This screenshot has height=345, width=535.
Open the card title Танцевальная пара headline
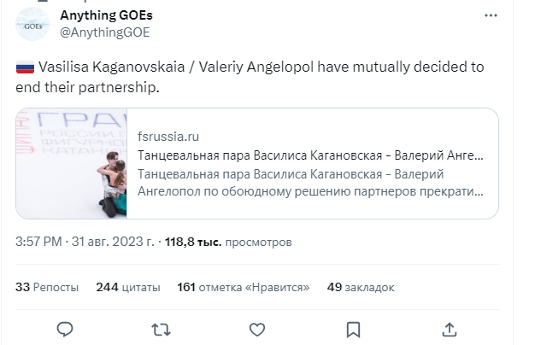click(x=309, y=156)
